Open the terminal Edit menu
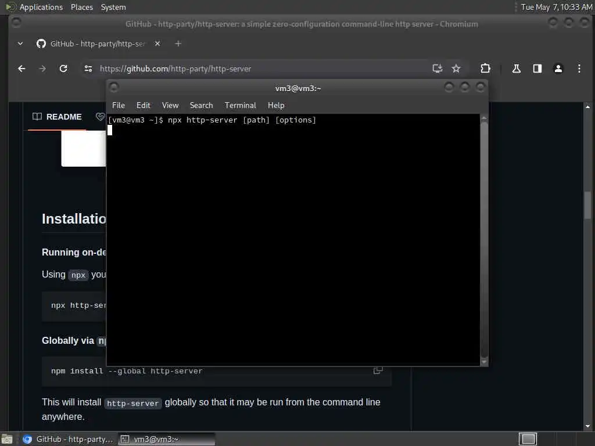595x446 pixels. (144, 106)
